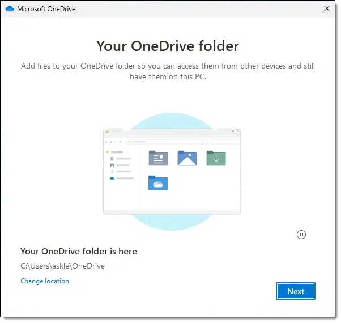Click the 'Microsoft OneDrive' title text

[46, 9]
